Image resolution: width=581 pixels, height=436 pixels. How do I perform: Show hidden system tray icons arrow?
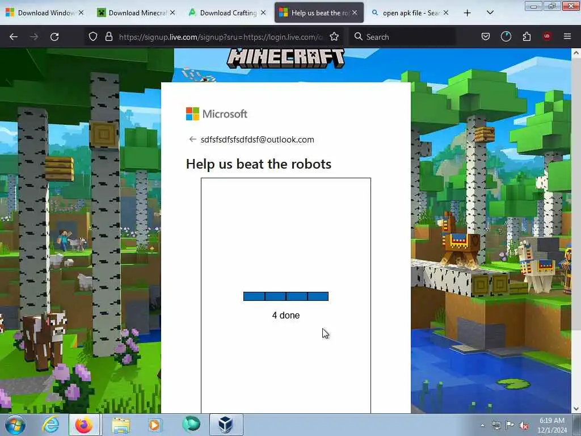(x=482, y=426)
